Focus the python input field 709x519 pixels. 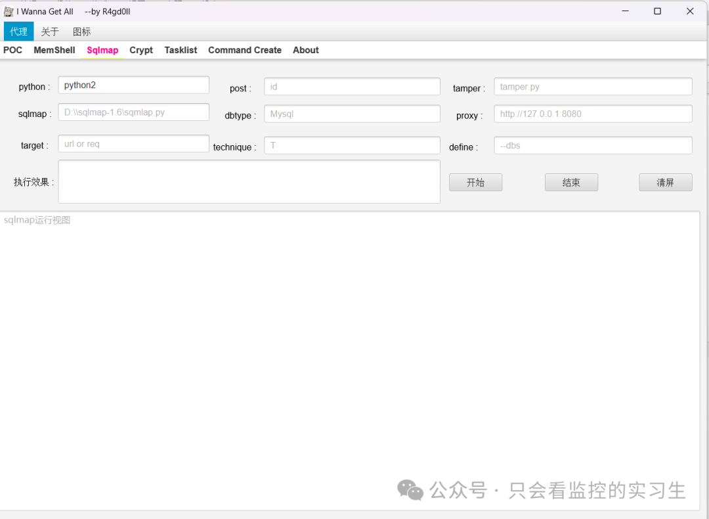pos(134,85)
